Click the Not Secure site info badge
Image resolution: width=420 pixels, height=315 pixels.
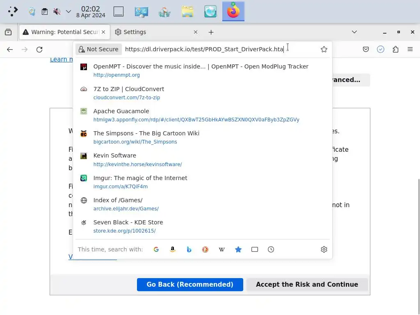point(98,49)
